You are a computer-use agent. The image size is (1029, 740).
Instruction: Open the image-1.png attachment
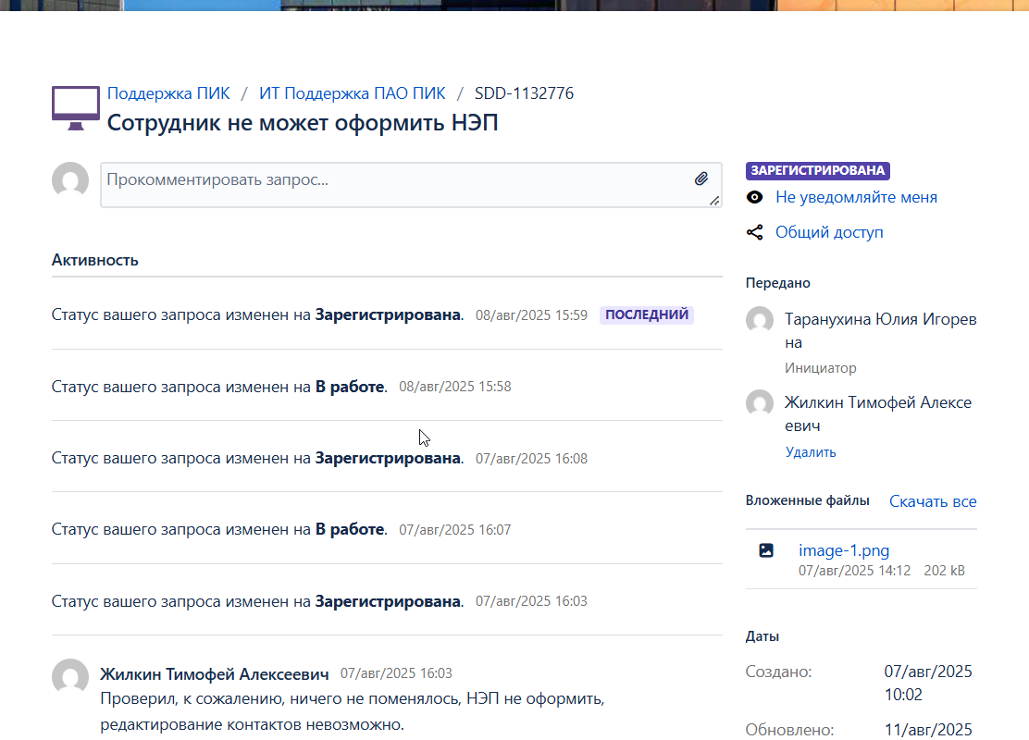(x=844, y=550)
